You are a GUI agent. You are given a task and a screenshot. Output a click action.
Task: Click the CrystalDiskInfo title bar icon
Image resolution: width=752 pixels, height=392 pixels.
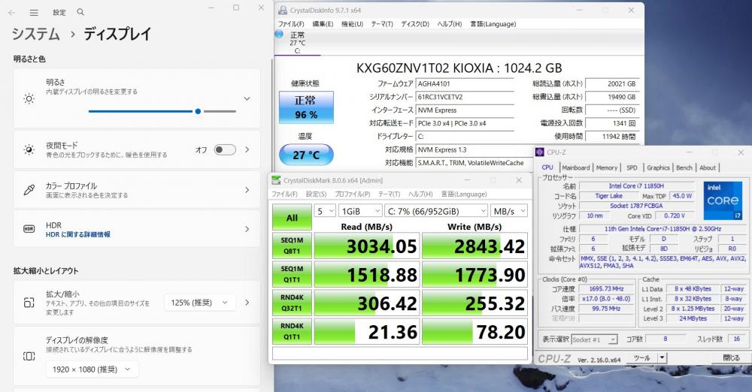[283, 10]
